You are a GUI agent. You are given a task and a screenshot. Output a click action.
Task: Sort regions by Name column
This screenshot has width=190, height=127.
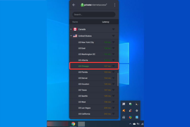pos(75,22)
